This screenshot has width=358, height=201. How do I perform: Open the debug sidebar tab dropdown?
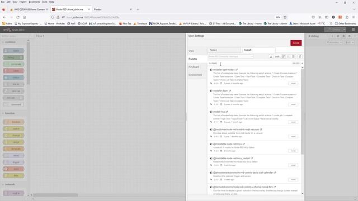point(355,36)
